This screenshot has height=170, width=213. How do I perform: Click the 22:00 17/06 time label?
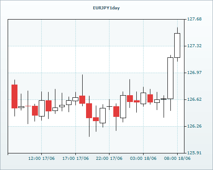109,159
